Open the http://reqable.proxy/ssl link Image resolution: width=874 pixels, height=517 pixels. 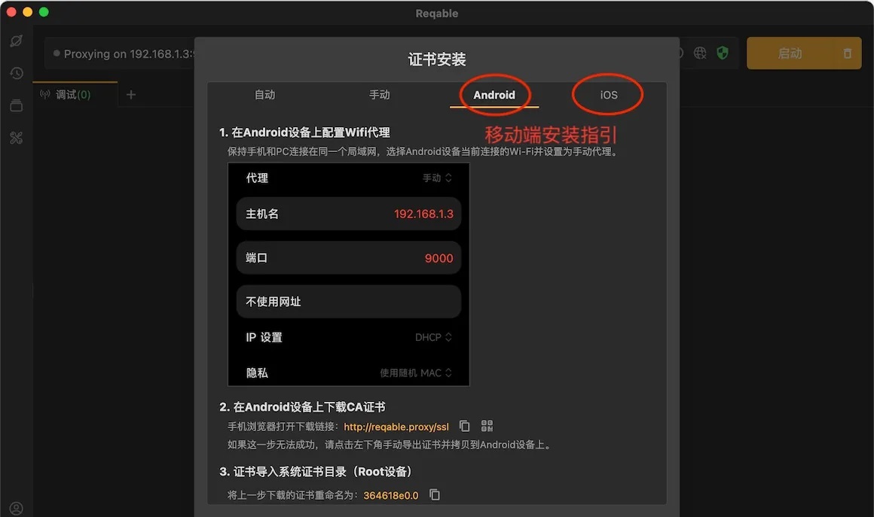(x=396, y=427)
